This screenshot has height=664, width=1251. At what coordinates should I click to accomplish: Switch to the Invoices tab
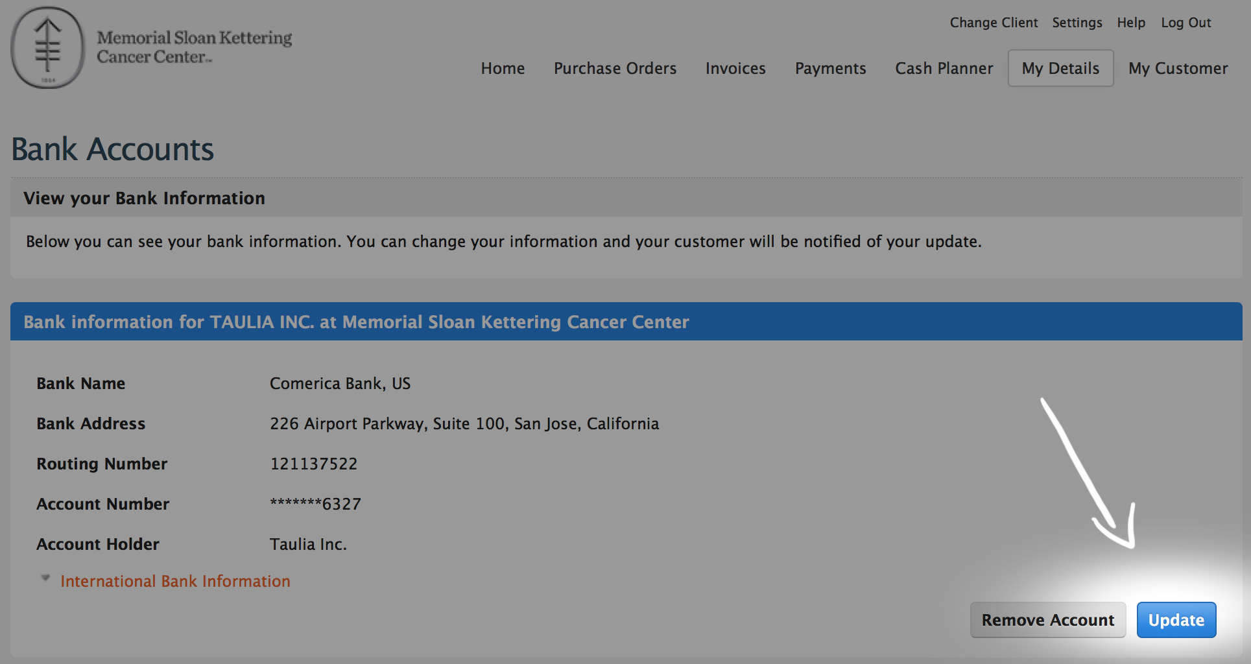tap(735, 68)
